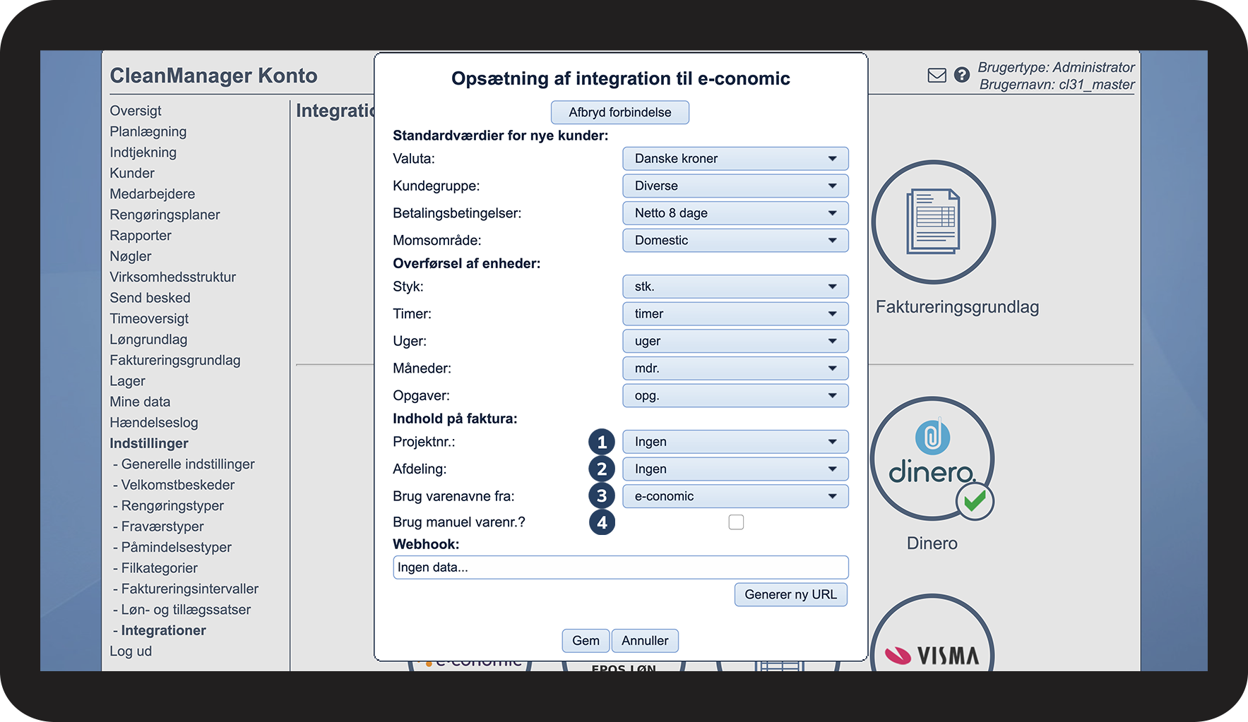Image resolution: width=1248 pixels, height=722 pixels.
Task: Open the Uger unit dropdown
Action: coord(735,342)
